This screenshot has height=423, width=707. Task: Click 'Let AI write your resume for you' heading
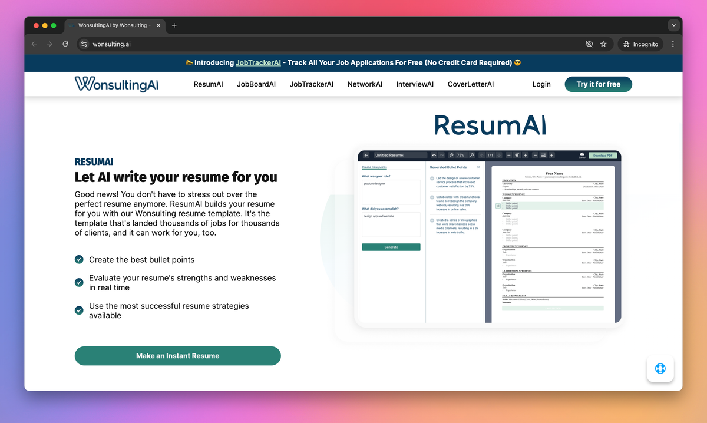(x=176, y=177)
